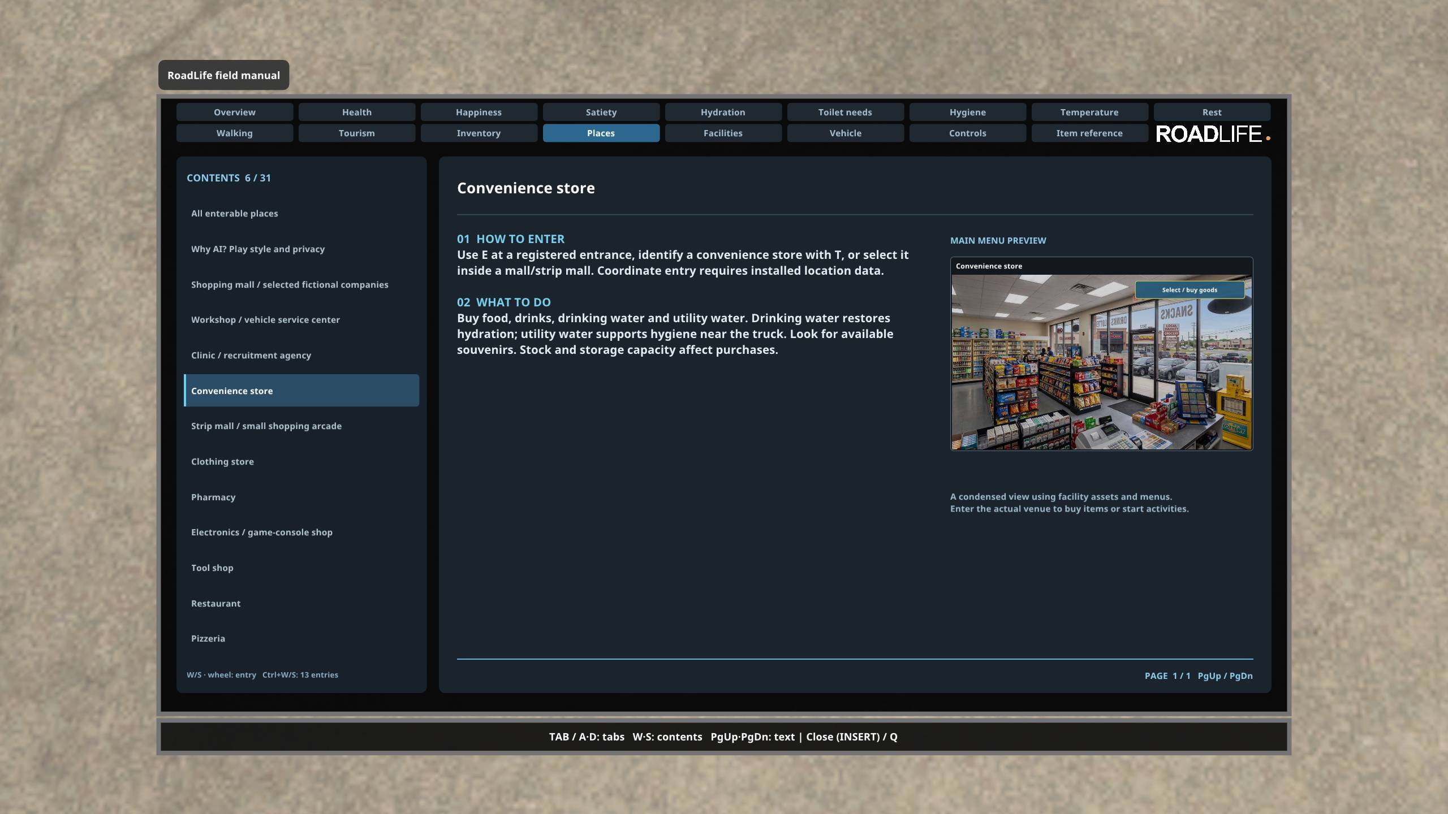
Task: Go to the Hydration tab
Action: click(723, 112)
